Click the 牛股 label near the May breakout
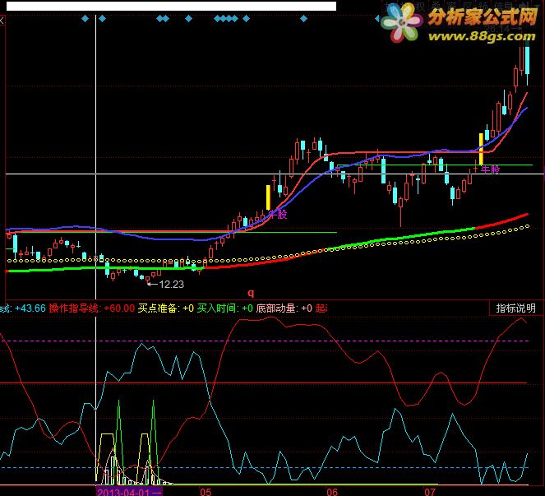Viewport: 545px width, 496px height. (278, 214)
